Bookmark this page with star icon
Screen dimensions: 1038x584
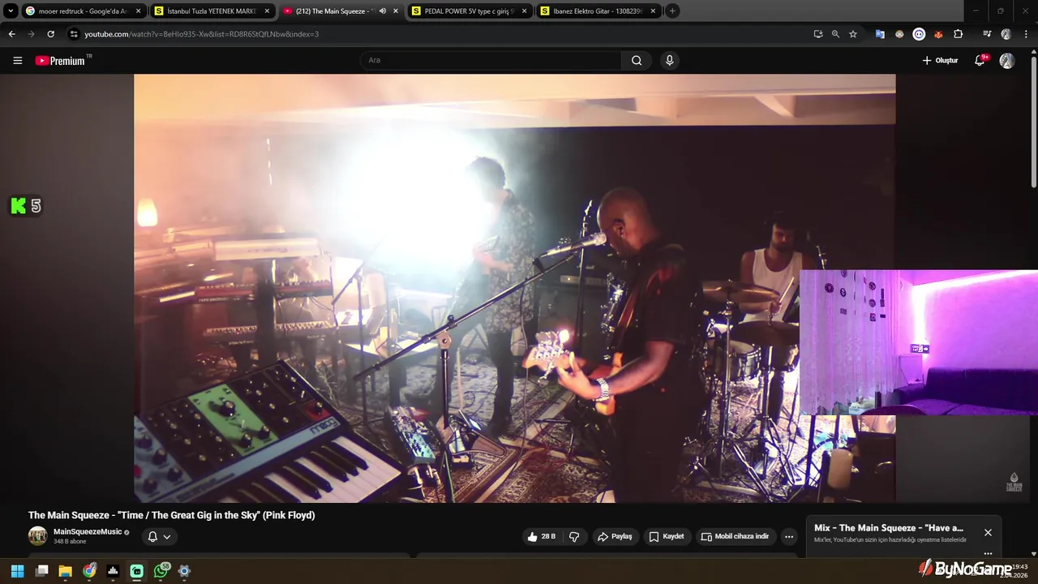pyautogui.click(x=853, y=34)
